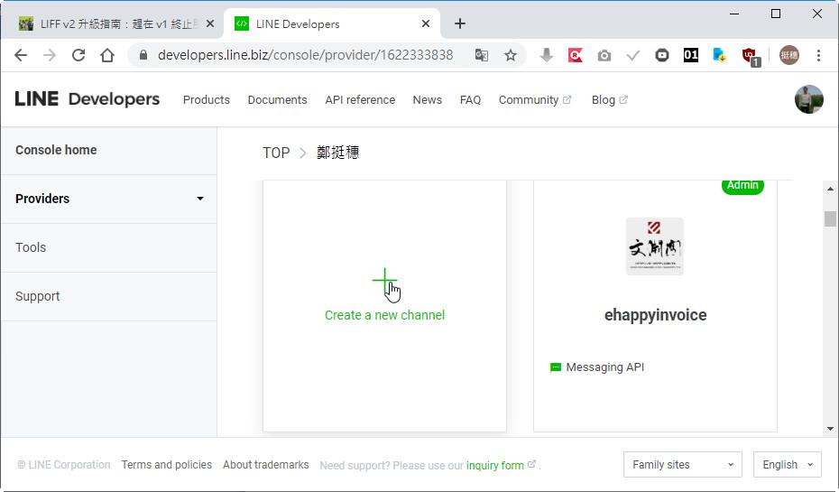Click Create a new channel
Viewport: 839px width, 492px height.
[384, 315]
